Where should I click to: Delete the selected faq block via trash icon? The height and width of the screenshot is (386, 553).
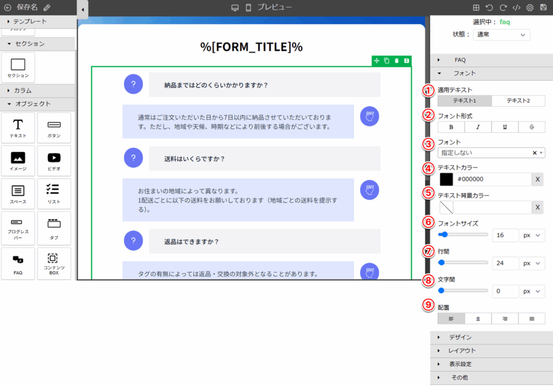(396, 60)
